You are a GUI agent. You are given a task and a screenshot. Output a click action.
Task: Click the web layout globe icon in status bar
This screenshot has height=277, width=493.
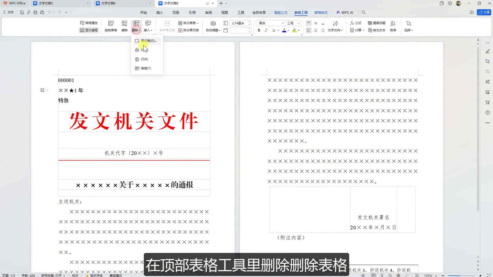(398, 275)
